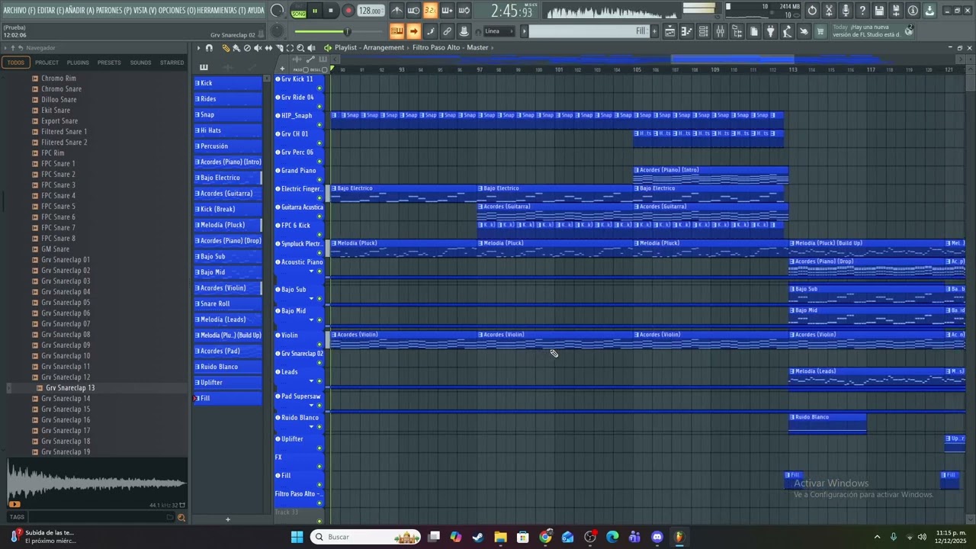Open the Windows Start button
Image resolution: width=976 pixels, height=549 pixels.
click(297, 537)
